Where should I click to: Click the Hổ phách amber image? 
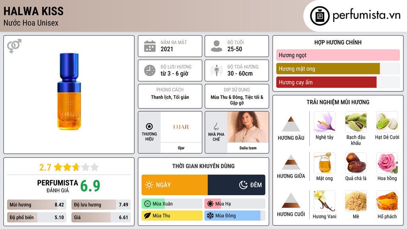[387, 201]
